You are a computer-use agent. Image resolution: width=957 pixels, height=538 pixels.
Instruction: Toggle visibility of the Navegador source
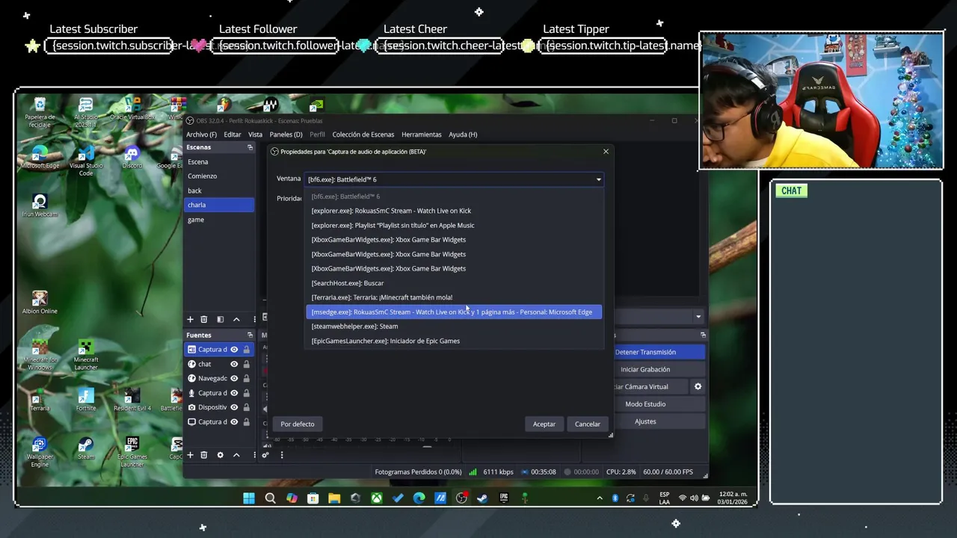[234, 378]
